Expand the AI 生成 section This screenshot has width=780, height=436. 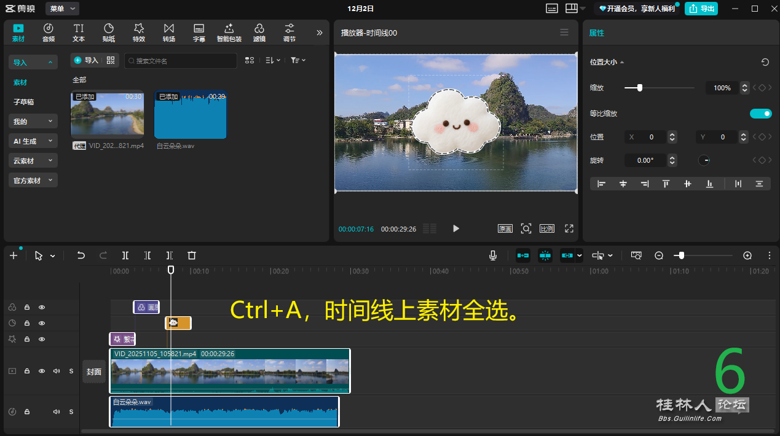(x=33, y=141)
